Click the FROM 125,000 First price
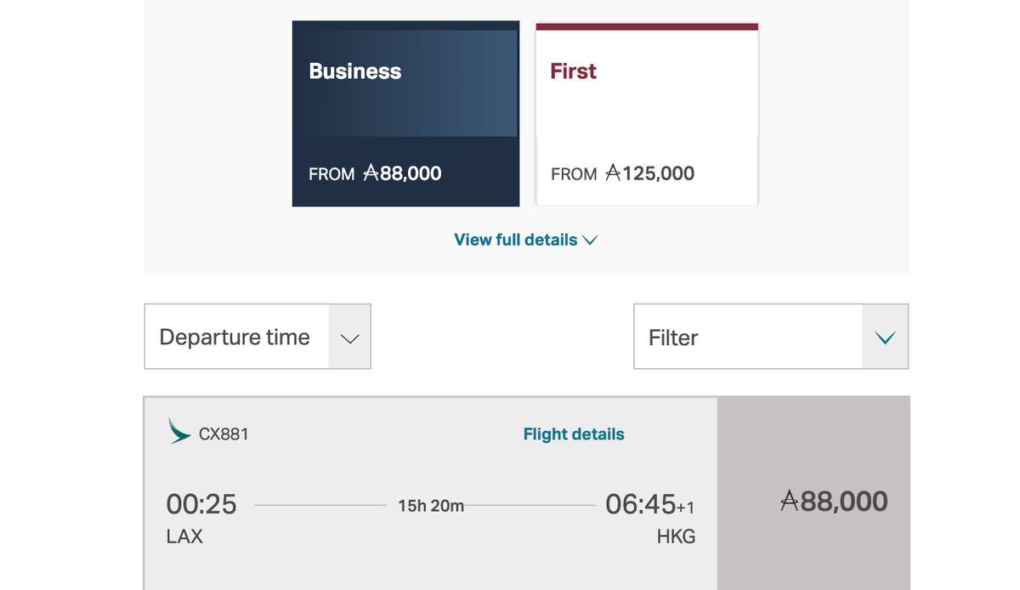Image resolution: width=1020 pixels, height=590 pixels. [623, 173]
